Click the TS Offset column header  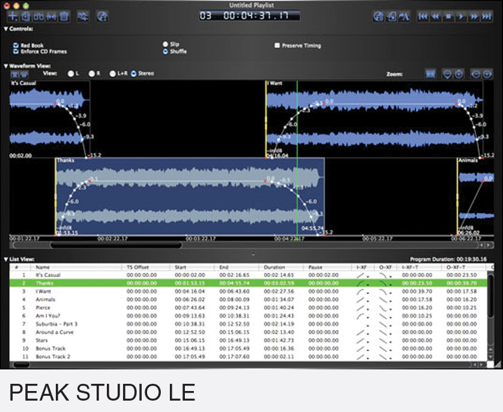[146, 267]
